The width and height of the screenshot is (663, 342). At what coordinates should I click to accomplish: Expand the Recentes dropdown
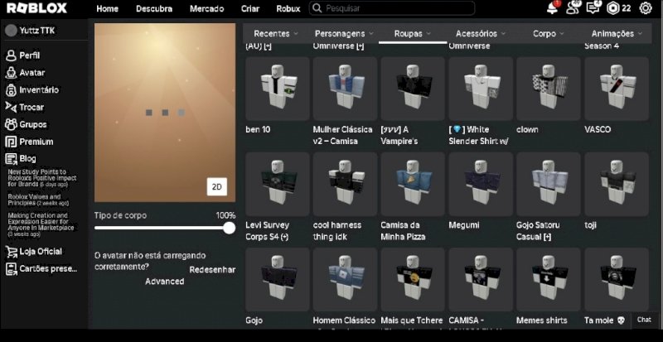click(276, 34)
